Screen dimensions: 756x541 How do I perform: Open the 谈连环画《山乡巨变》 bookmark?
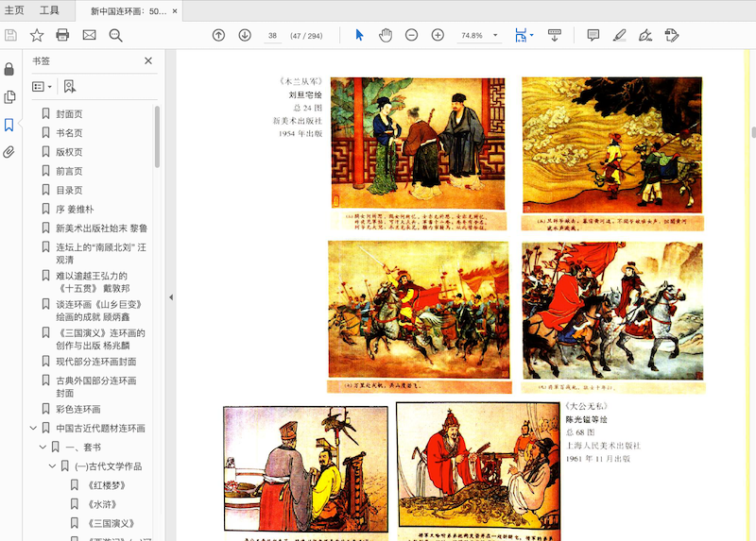coord(99,311)
